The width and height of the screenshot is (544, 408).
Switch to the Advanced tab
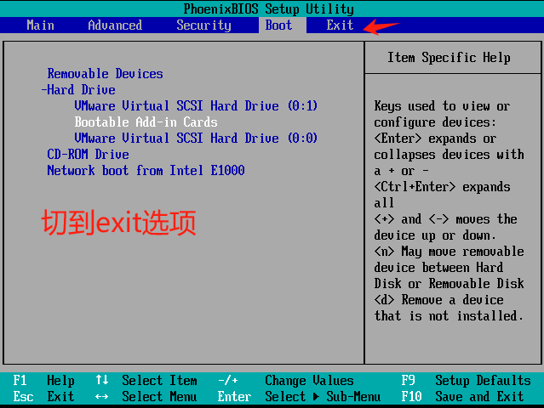pyautogui.click(x=115, y=25)
